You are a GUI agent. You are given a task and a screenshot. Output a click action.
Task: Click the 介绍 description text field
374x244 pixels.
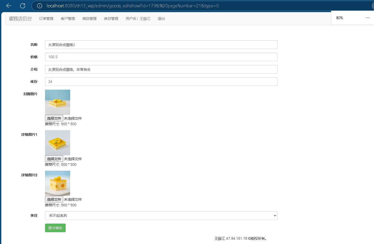click(x=161, y=69)
